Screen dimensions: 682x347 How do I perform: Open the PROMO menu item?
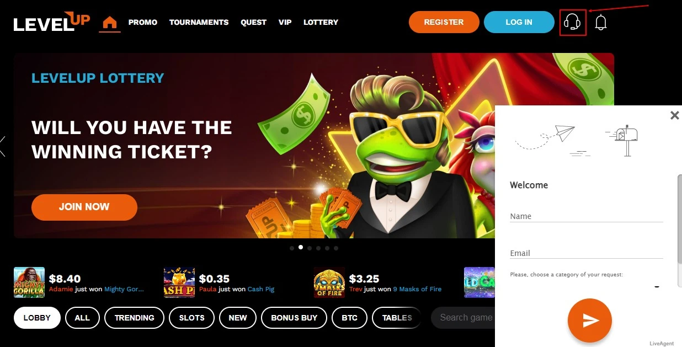(x=143, y=23)
